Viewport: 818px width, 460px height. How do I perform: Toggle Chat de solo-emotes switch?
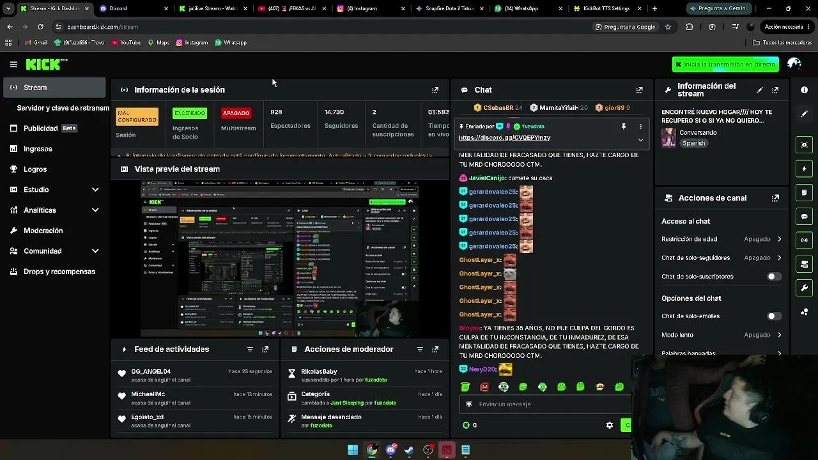[774, 316]
